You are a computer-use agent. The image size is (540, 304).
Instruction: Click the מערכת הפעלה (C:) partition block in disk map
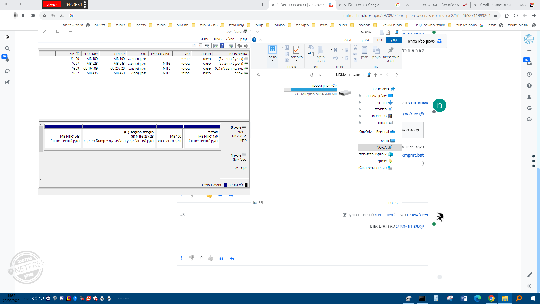click(x=119, y=137)
